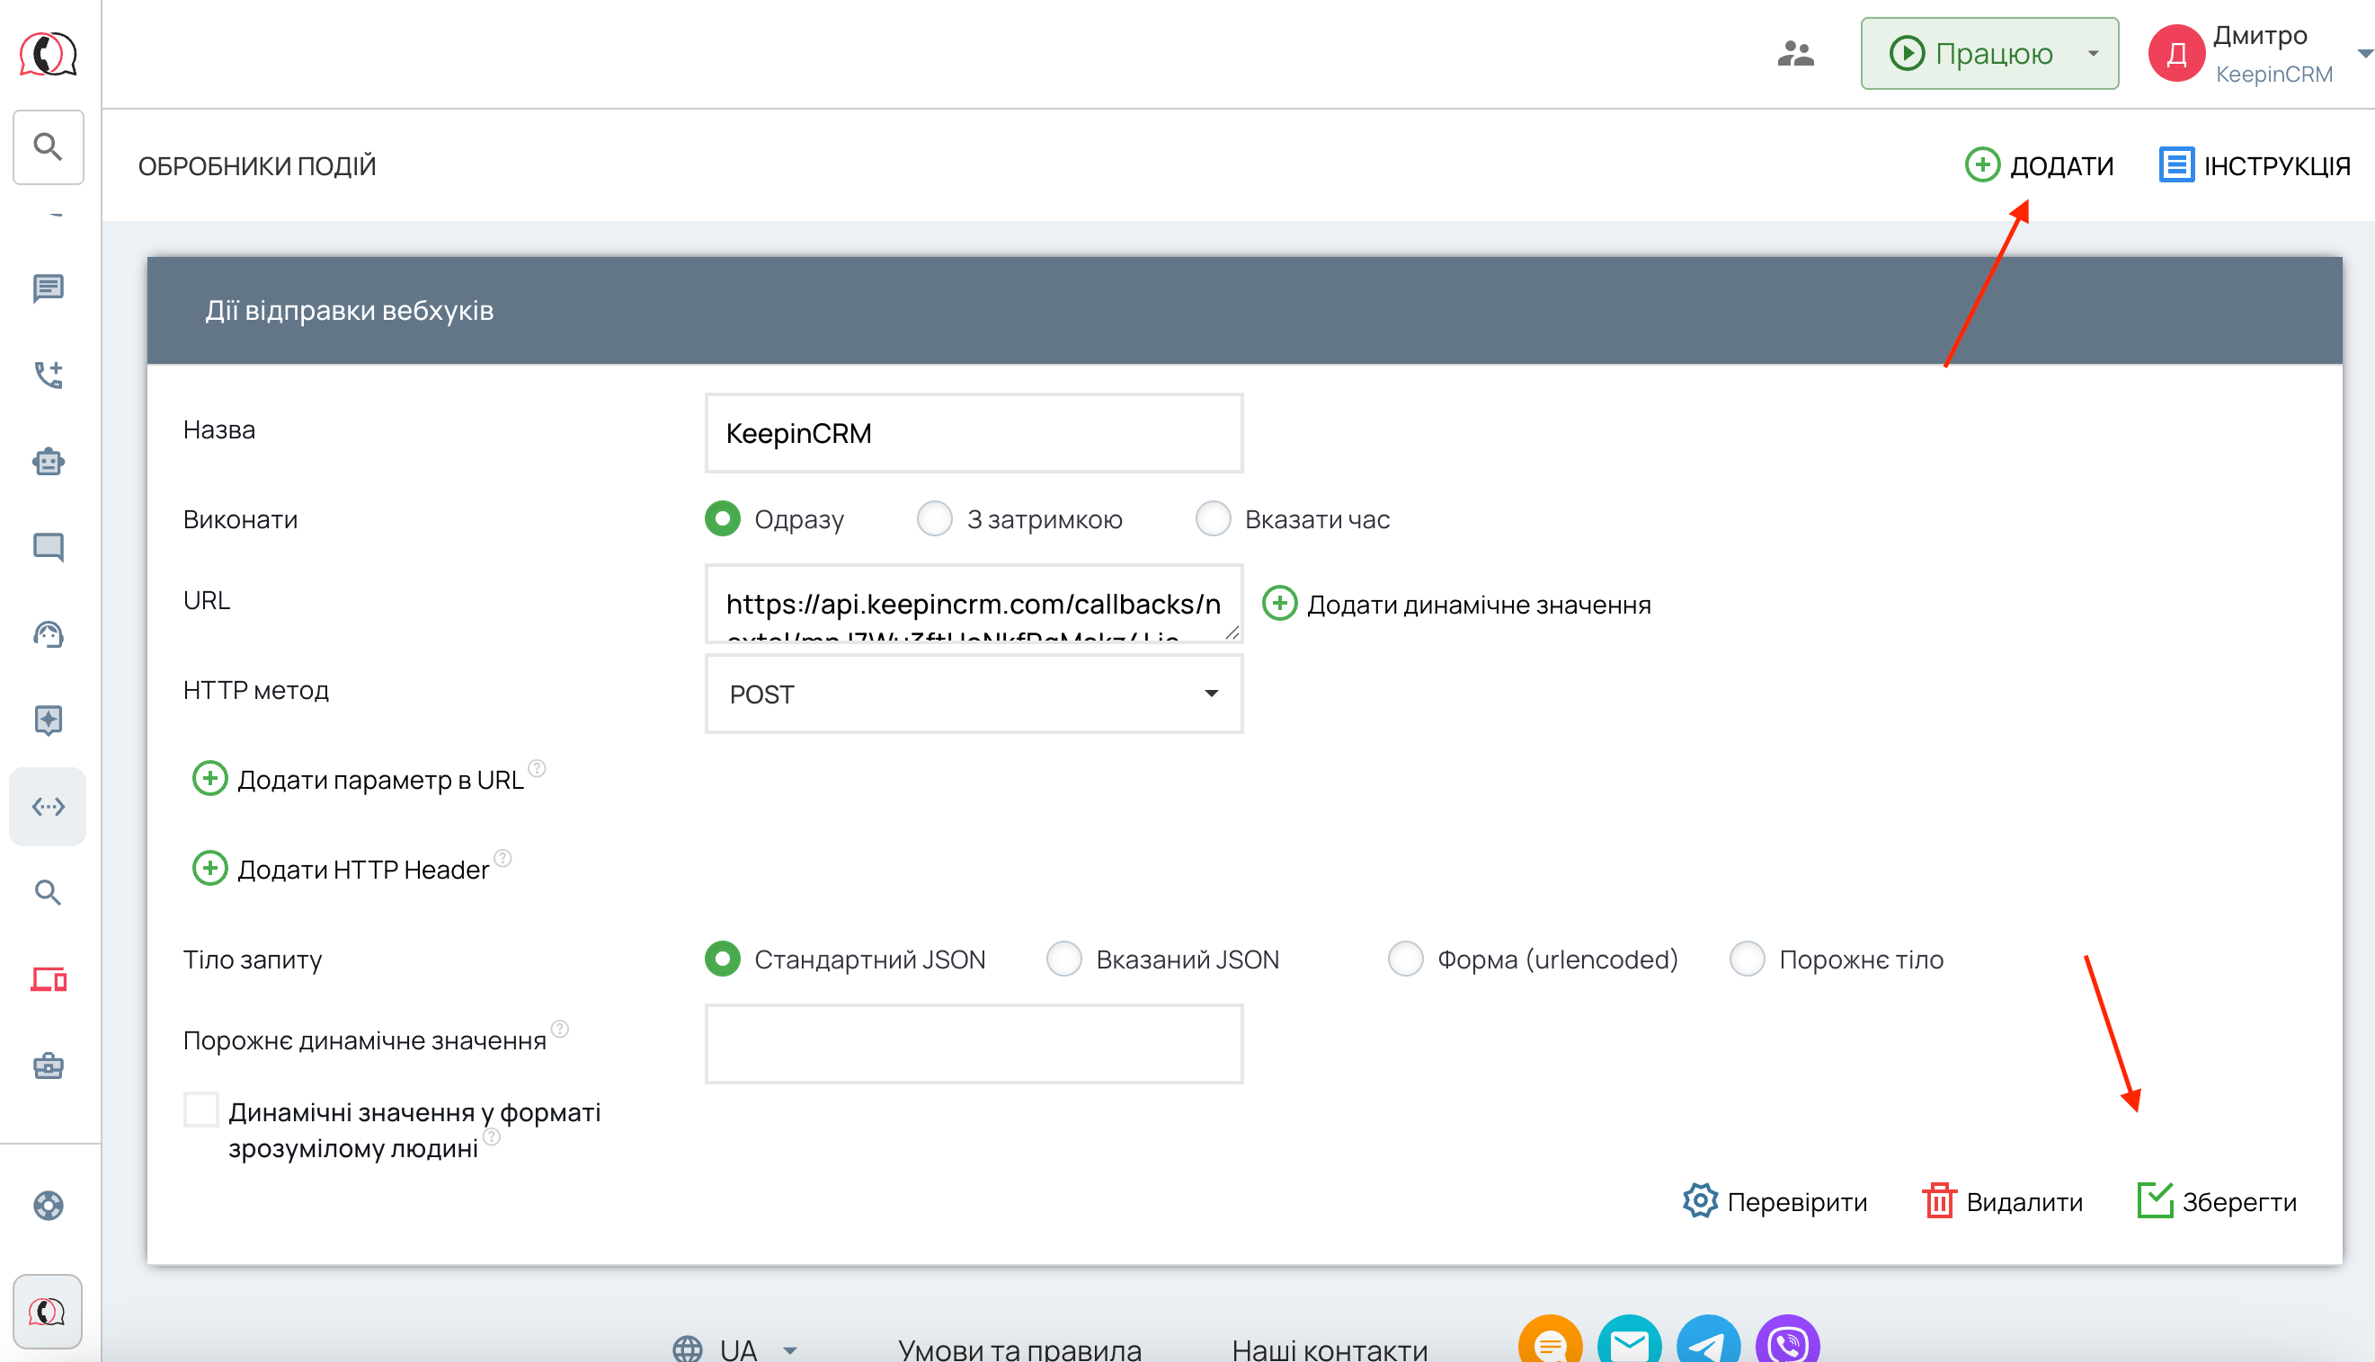Click the teammates icon in the top bar
2375x1362 pixels.
(x=1796, y=53)
